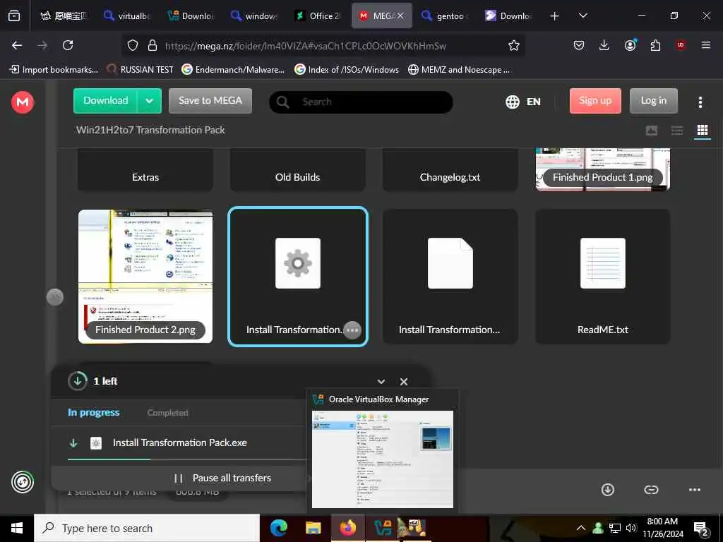Click the MEGA logo icon

click(x=22, y=102)
